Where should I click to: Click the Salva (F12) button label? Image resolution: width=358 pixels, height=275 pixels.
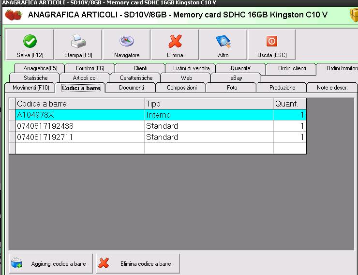pyautogui.click(x=30, y=55)
